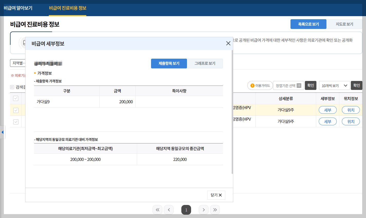Screen dimensions: 366x218
Task: Select the 가다실9 row cell
Action: click(x=67, y=102)
